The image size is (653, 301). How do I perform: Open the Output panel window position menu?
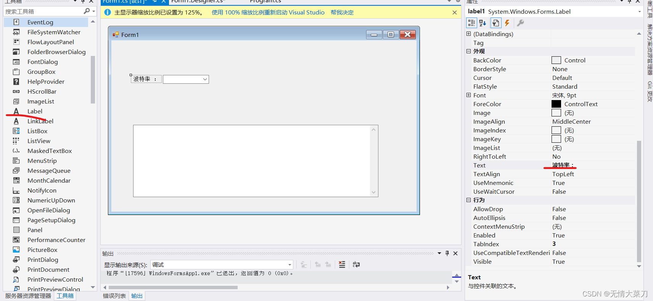pos(439,253)
